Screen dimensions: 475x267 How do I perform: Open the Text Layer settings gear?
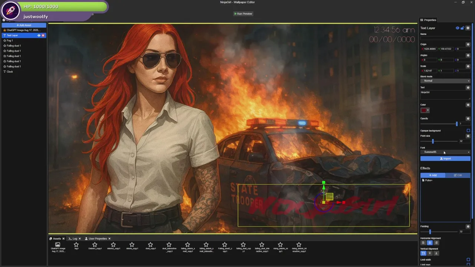[x=468, y=28]
